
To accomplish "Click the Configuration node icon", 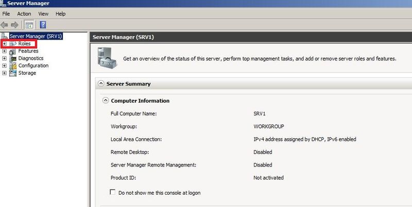I will (13, 66).
